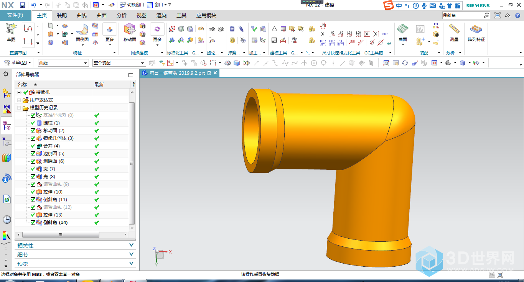This screenshot has height=282, width=524.
Task: Click the 最新 column header
Action: click(x=111, y=84)
